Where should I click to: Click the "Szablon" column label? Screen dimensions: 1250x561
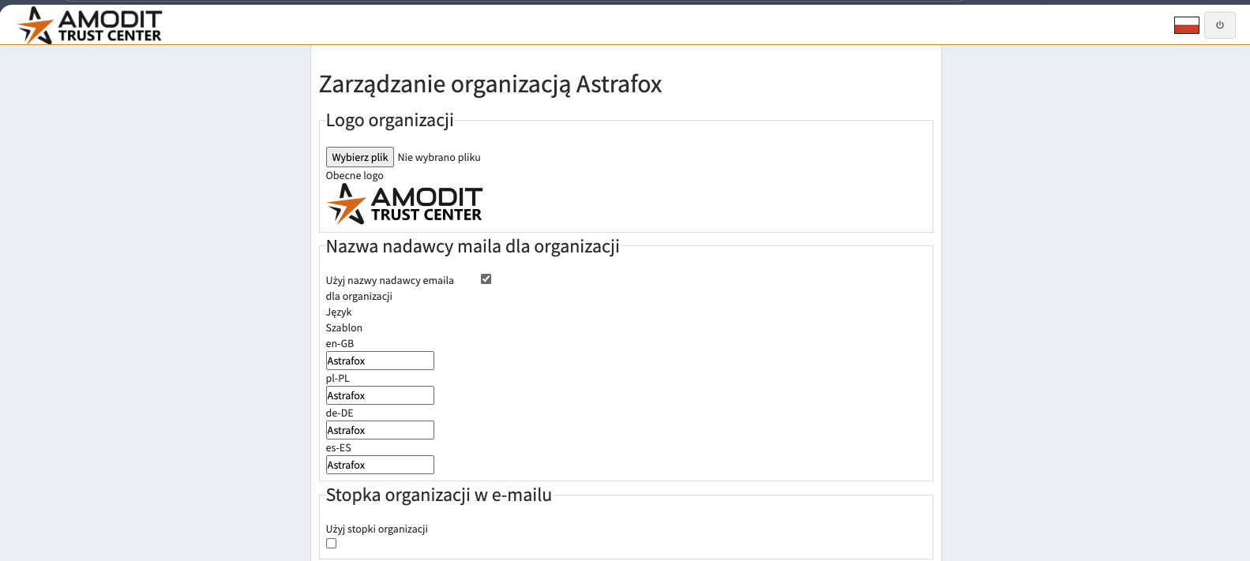coord(344,328)
